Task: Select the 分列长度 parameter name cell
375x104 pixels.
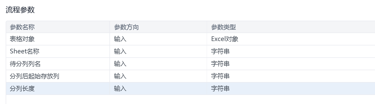Action: point(22,89)
